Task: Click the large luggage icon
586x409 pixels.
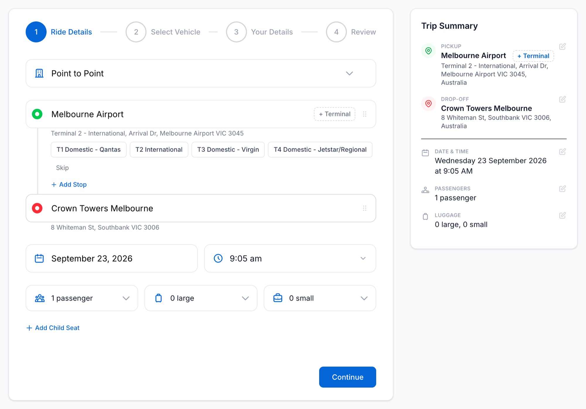Action: coord(159,298)
